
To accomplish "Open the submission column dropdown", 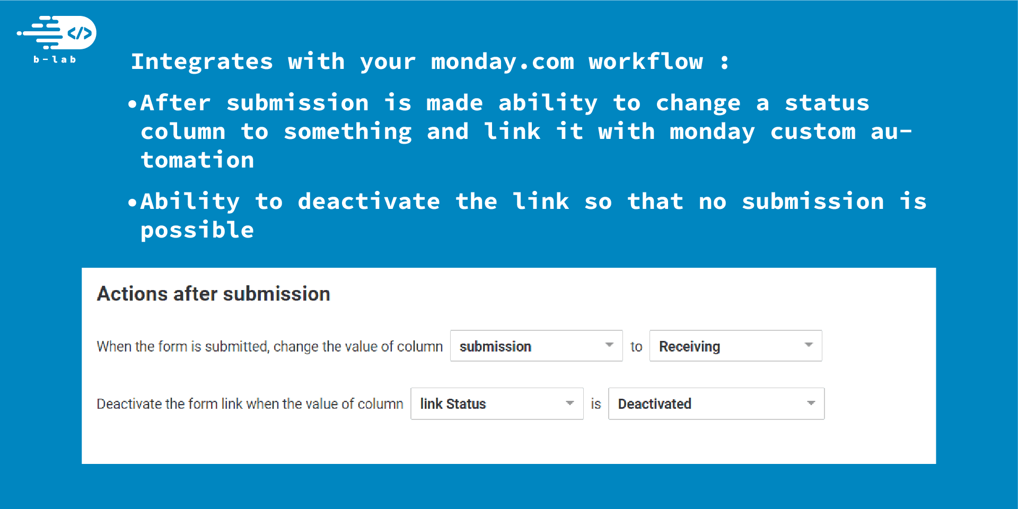I will pyautogui.click(x=536, y=346).
